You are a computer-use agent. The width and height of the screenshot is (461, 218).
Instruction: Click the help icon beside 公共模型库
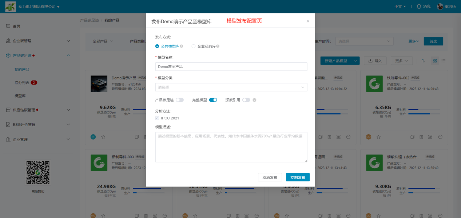point(182,46)
